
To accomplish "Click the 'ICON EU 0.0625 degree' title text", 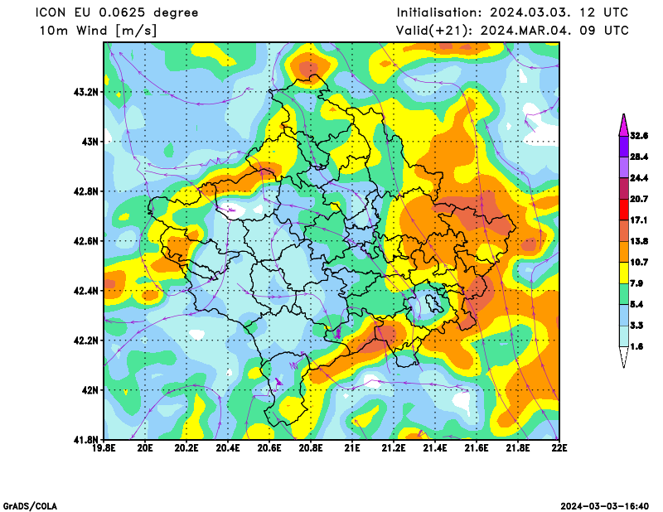I will 117,12.
